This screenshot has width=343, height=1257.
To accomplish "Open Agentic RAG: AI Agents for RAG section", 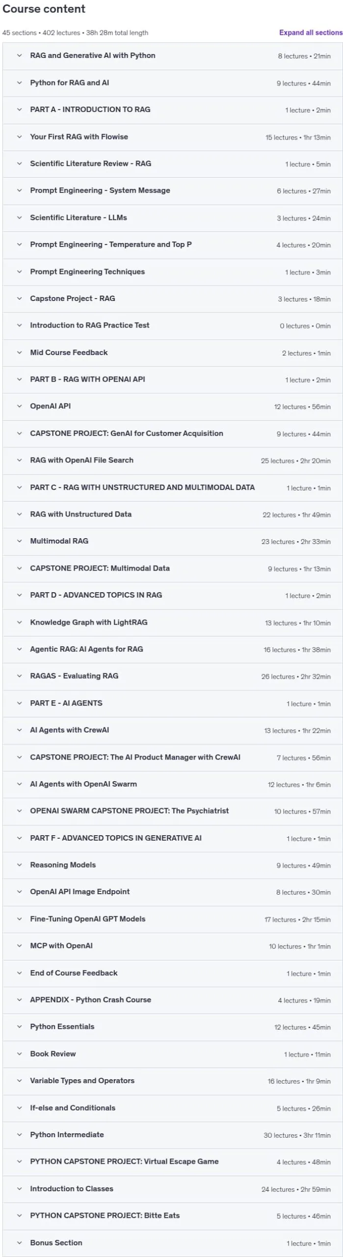I will 173,649.
